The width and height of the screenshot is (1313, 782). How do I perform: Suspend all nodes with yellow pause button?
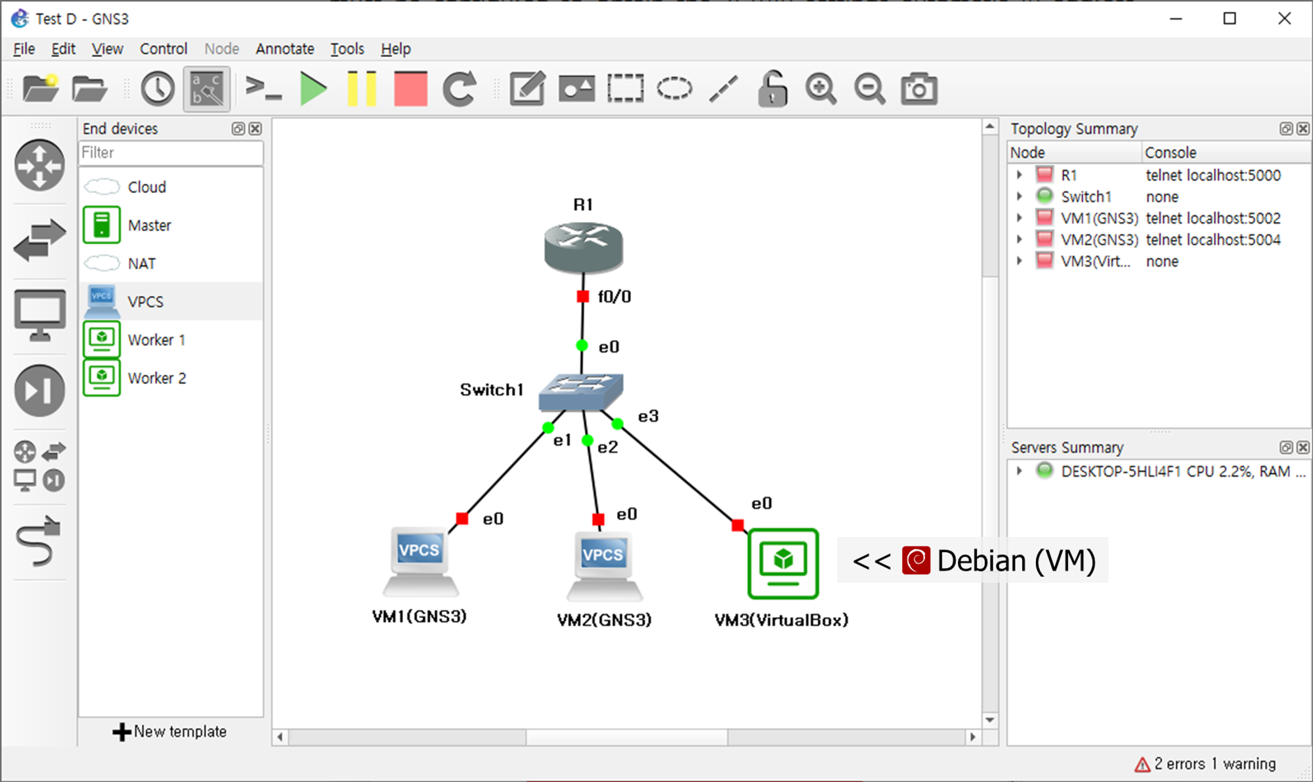pos(362,89)
